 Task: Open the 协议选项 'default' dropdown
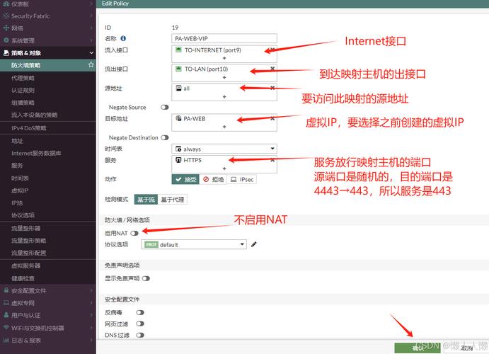point(194,244)
